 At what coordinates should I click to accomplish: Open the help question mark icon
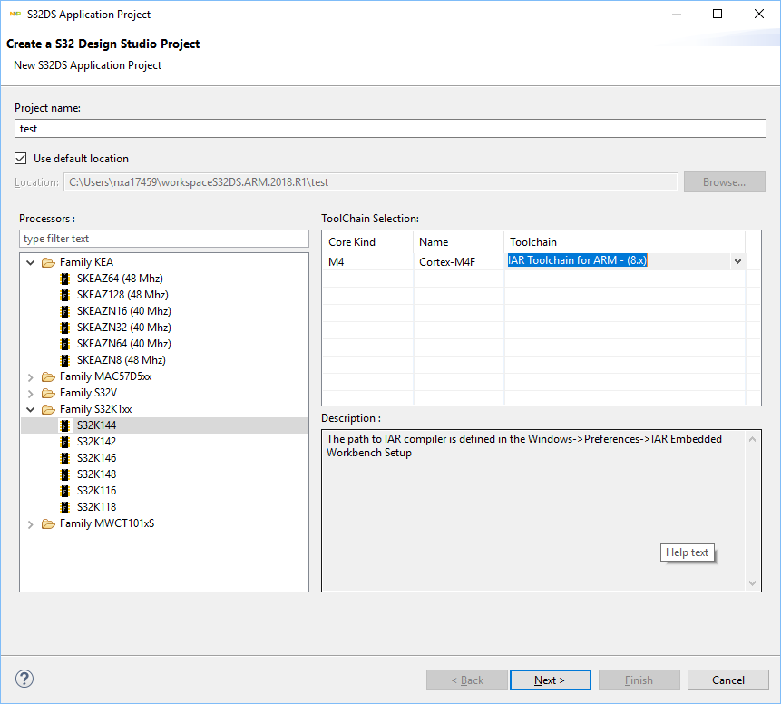24,679
